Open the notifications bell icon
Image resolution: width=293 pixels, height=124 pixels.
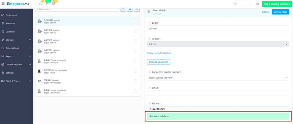40,4
